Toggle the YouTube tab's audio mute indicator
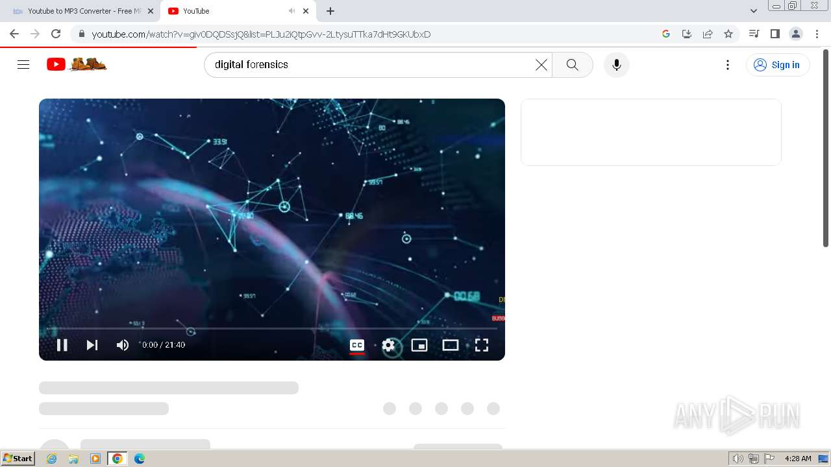Screen dimensions: 831x467 coord(291,11)
